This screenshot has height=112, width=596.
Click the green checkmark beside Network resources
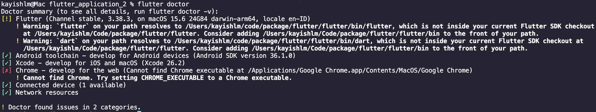point(6,93)
